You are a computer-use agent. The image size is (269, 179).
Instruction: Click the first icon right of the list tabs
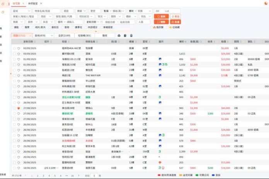119,35
